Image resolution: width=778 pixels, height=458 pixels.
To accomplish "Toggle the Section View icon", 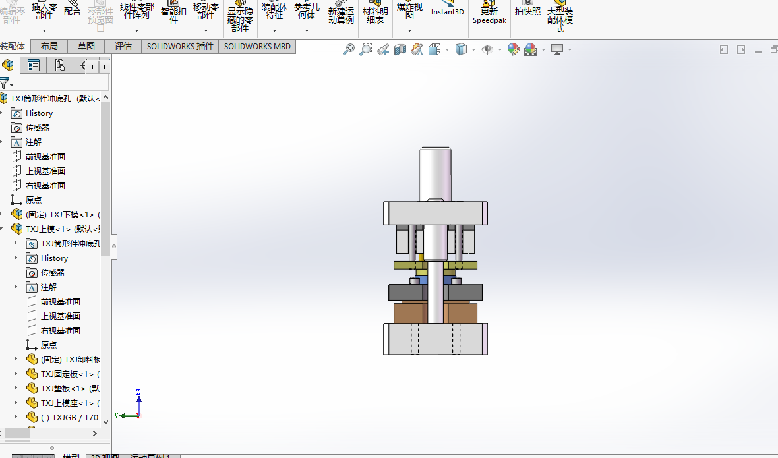I will click(x=400, y=49).
